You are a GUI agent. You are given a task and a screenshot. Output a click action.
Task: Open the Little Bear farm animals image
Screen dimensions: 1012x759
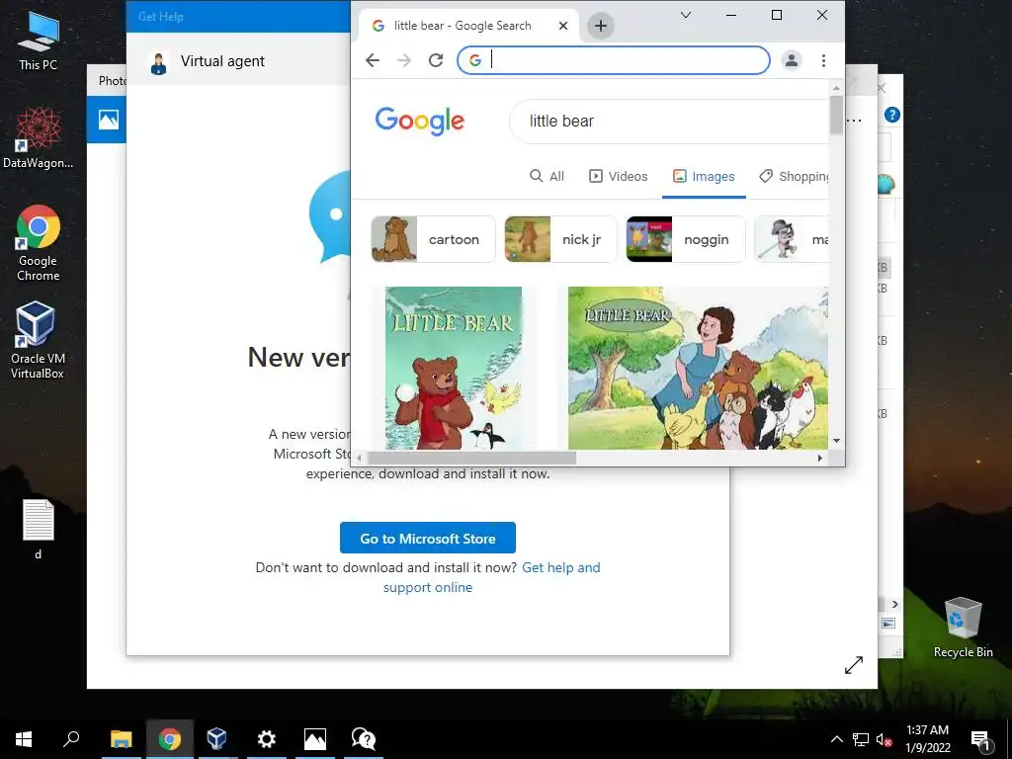(x=698, y=368)
